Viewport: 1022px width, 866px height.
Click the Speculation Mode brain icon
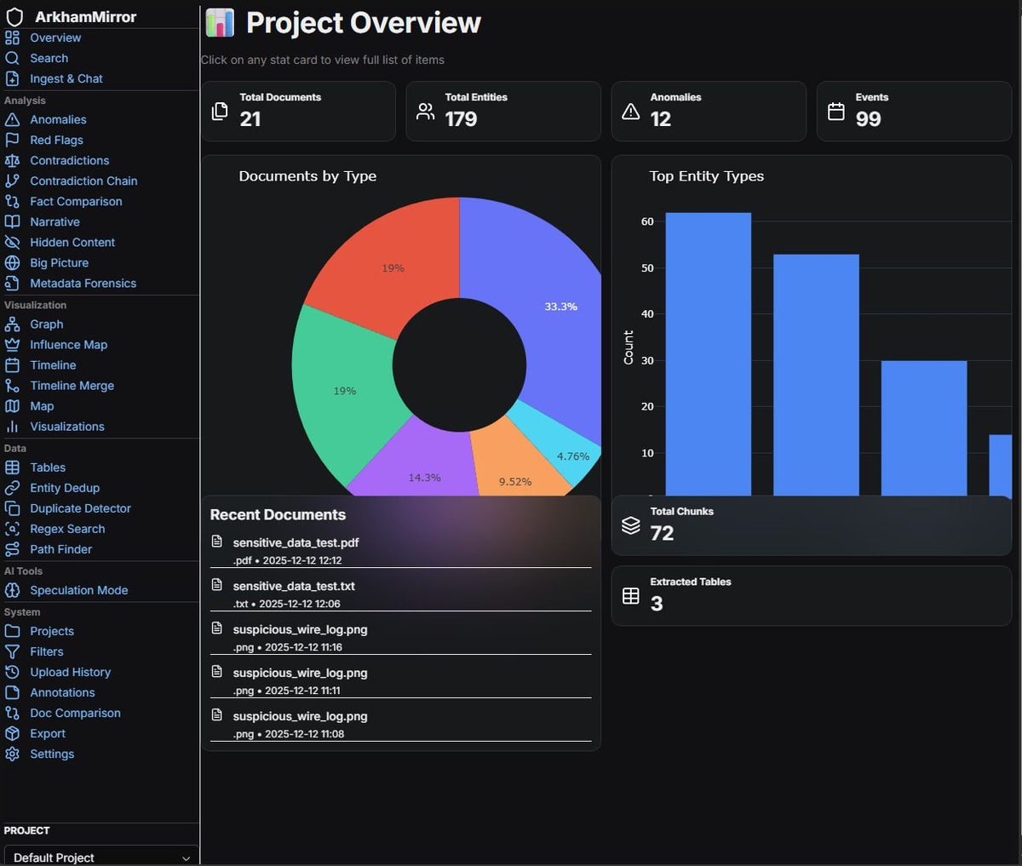tap(12, 589)
